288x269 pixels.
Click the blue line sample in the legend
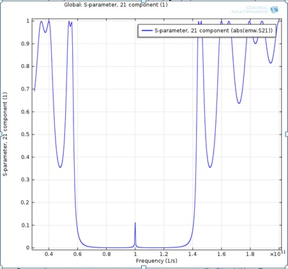(x=147, y=31)
